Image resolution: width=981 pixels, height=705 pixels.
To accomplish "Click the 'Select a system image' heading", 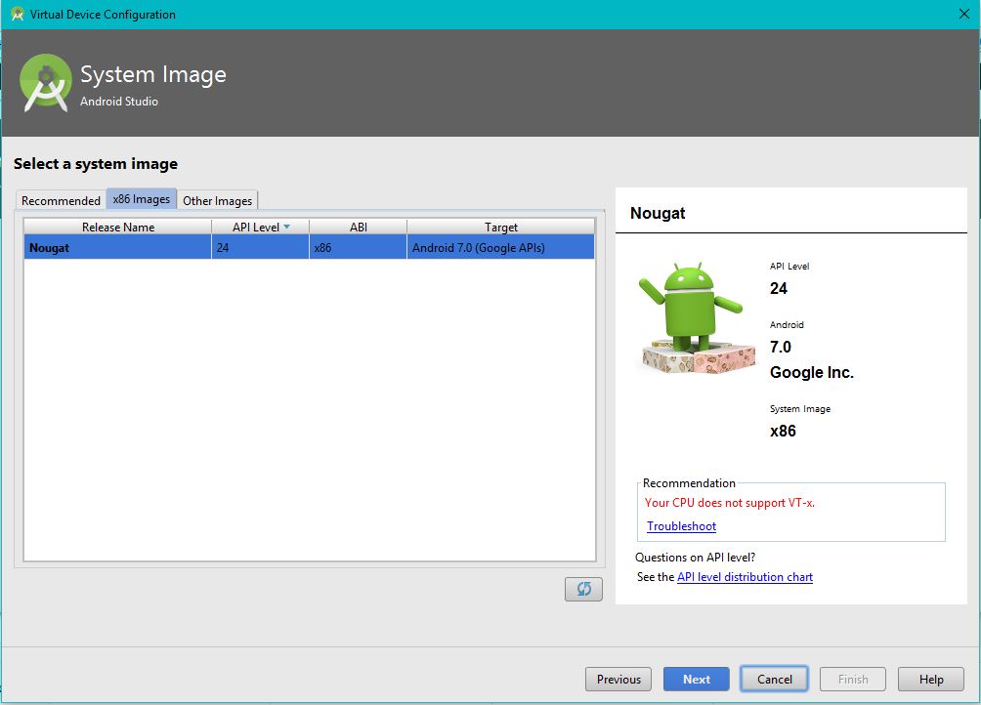I will coord(96,164).
